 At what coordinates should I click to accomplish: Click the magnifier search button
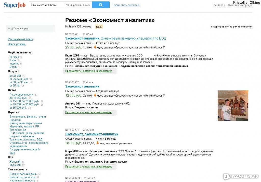pyautogui.click(x=100, y=5)
